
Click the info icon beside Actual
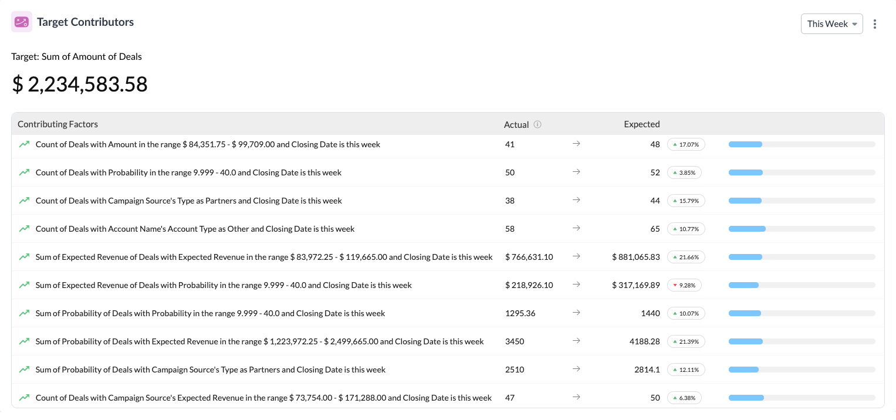[x=537, y=124]
